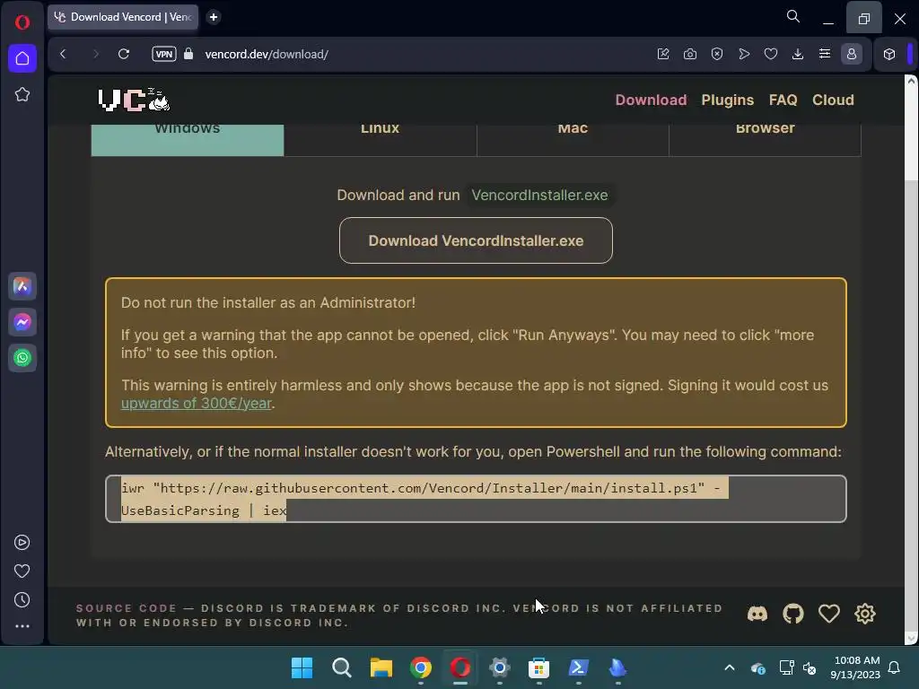Open the extensions cube icon

pos(889,54)
